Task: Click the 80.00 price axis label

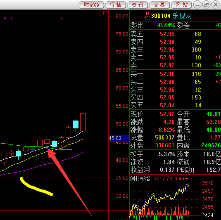Action: click(x=122, y=17)
